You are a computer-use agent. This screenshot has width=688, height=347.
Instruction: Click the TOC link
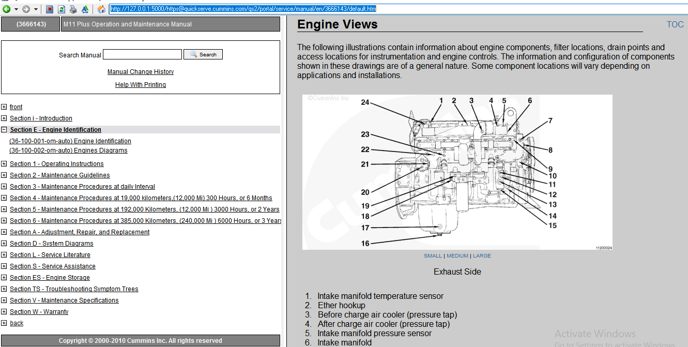[675, 24]
